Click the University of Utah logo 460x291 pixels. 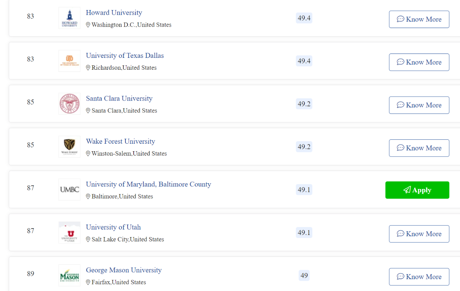pos(69,232)
